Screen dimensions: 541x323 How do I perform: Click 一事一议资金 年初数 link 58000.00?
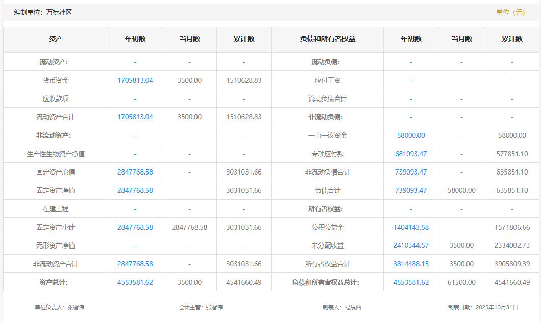click(x=411, y=135)
